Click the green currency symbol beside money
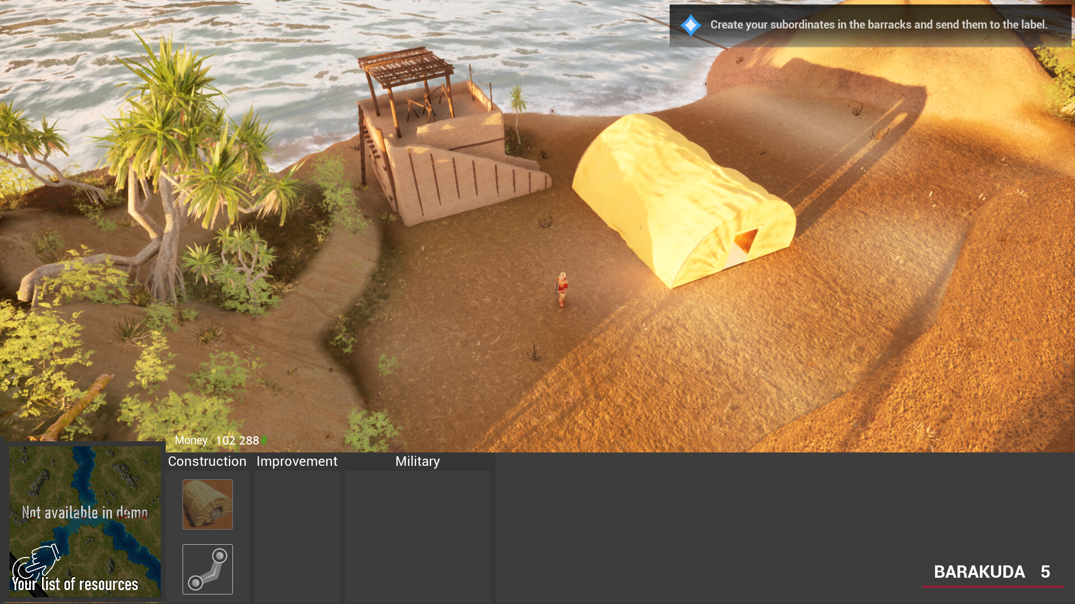 264,440
